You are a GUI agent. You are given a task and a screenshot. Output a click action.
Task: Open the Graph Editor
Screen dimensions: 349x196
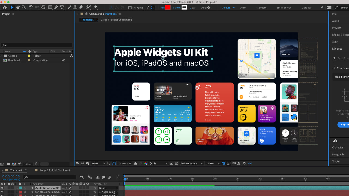pos(118,177)
